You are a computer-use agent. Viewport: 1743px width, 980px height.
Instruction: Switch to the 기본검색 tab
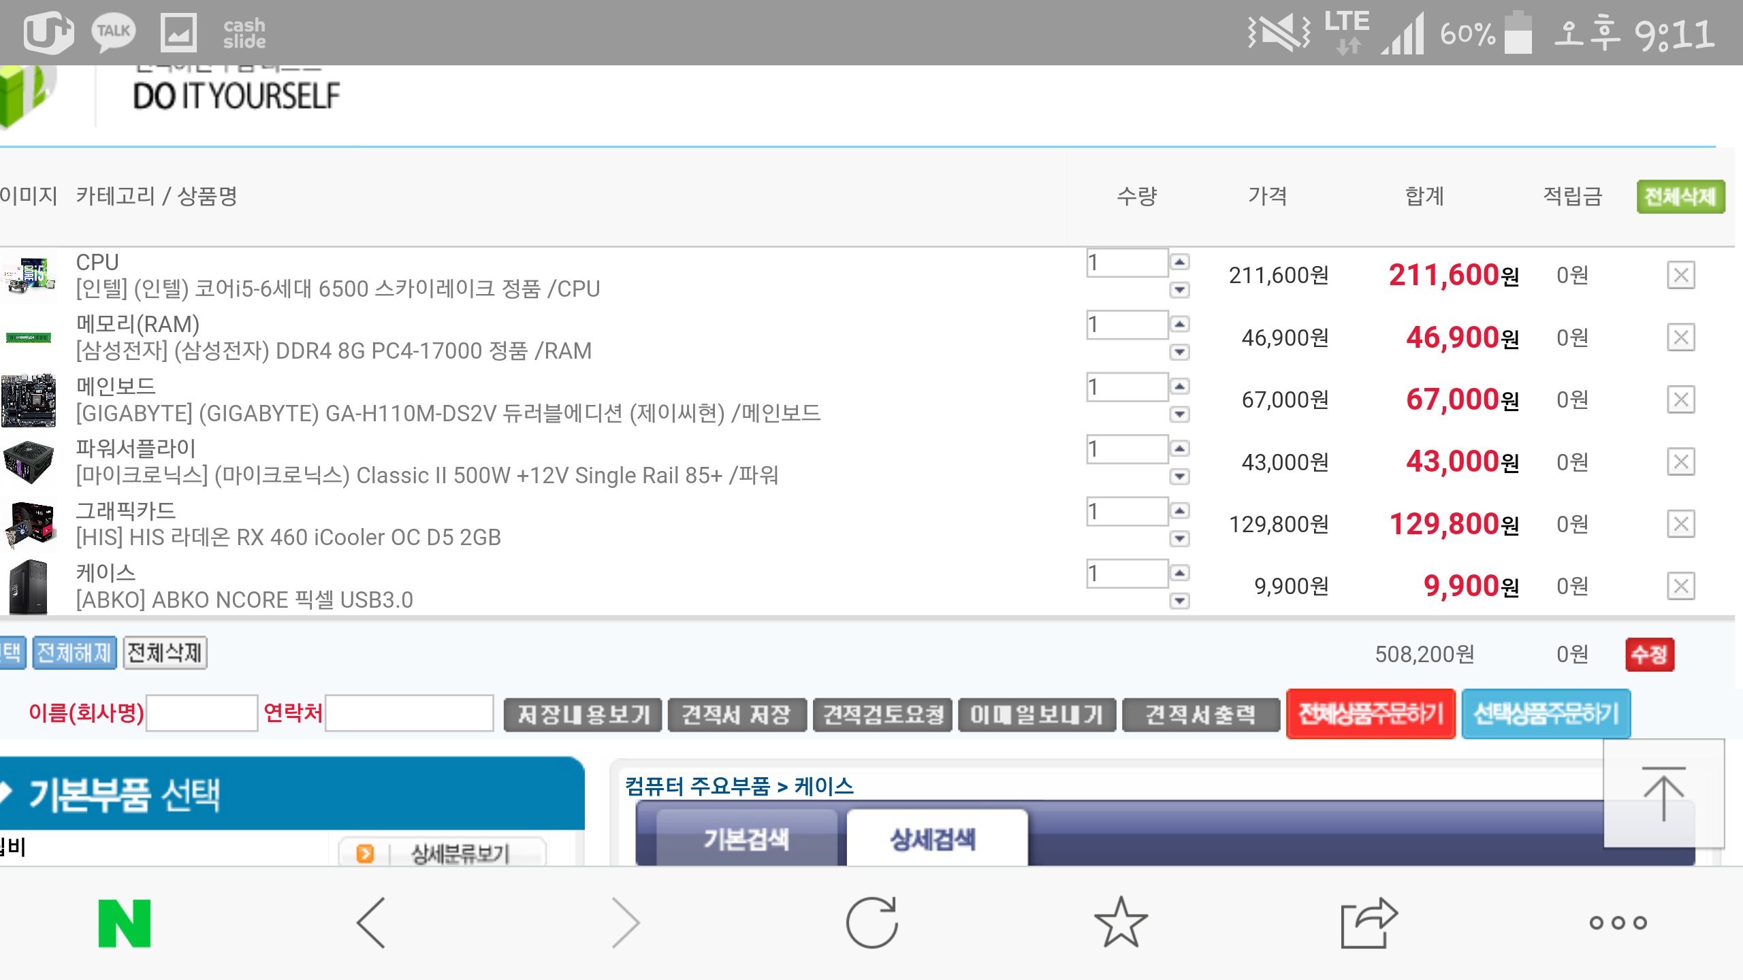[x=746, y=838]
